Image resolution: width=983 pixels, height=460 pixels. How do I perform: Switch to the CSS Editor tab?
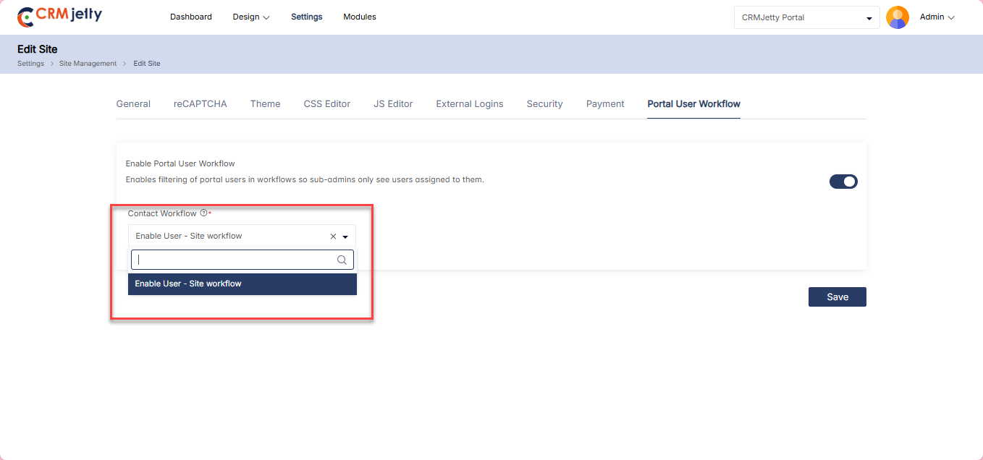326,104
